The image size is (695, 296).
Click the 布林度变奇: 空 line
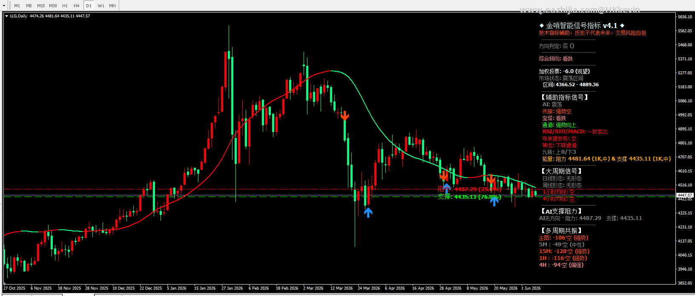559,138
